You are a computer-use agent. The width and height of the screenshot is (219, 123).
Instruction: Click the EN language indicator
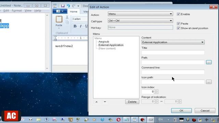(160, 119)
